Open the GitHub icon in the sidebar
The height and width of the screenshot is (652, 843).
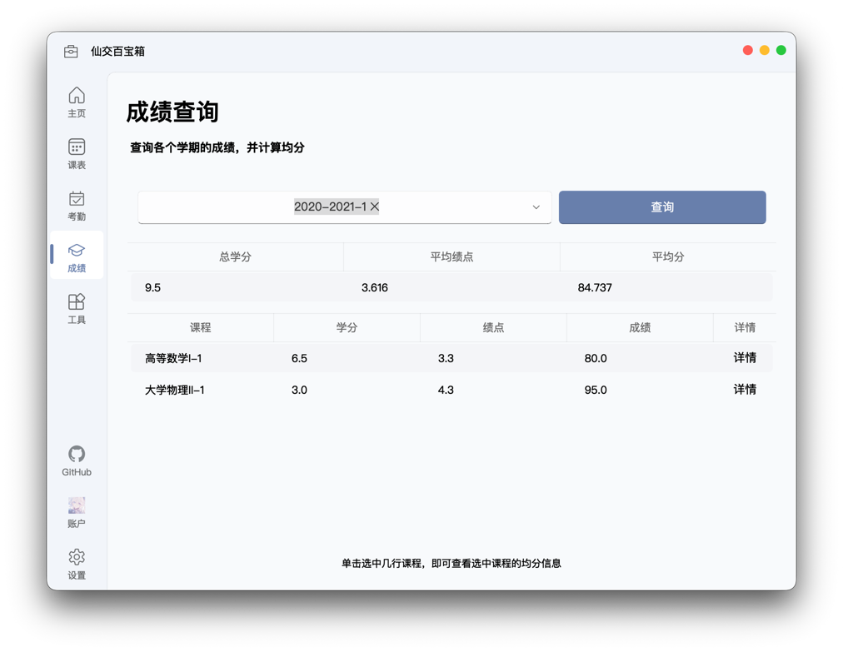pyautogui.click(x=76, y=455)
